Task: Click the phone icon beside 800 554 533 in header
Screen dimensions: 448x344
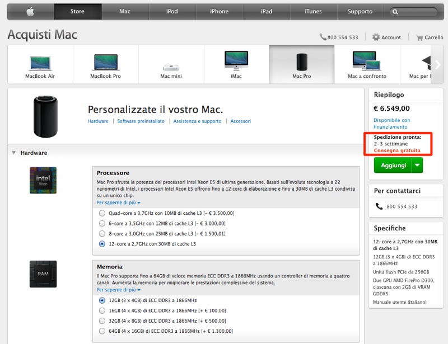Action: [323, 37]
